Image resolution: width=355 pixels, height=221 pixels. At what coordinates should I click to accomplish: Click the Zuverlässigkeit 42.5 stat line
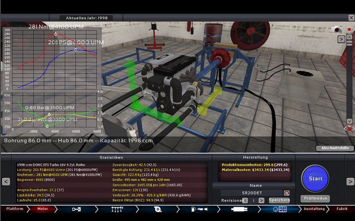[134, 165]
